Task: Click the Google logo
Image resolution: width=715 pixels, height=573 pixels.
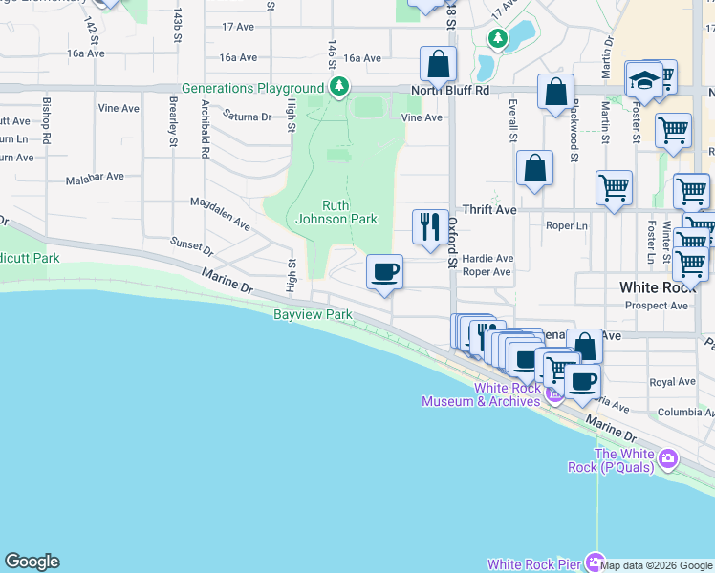Action: click(32, 562)
